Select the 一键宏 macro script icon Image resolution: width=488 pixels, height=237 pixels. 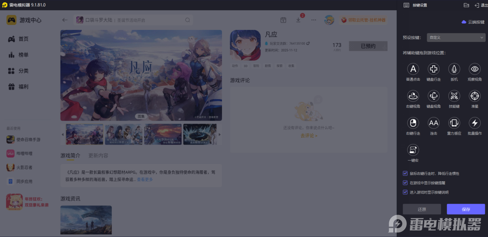tap(413, 150)
